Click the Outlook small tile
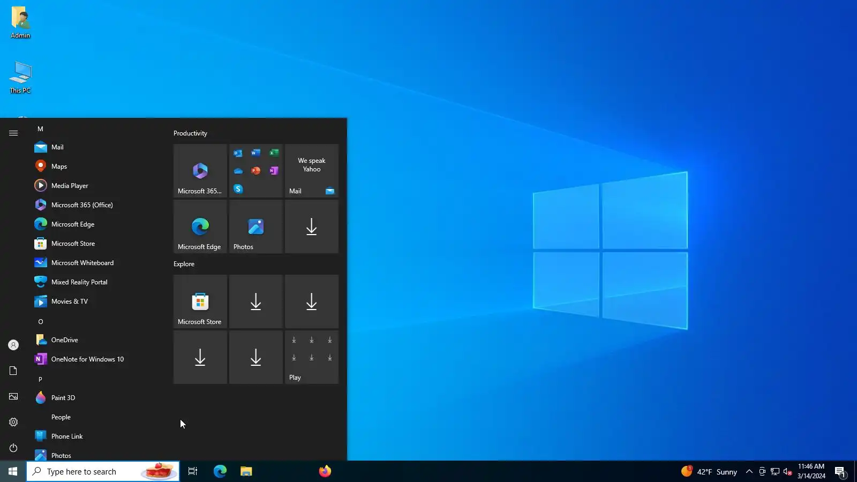The height and width of the screenshot is (482, 857). pos(238,153)
